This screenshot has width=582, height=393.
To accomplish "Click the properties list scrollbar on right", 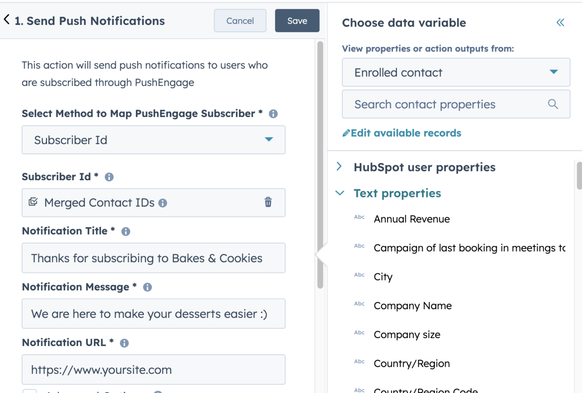I will [580, 175].
